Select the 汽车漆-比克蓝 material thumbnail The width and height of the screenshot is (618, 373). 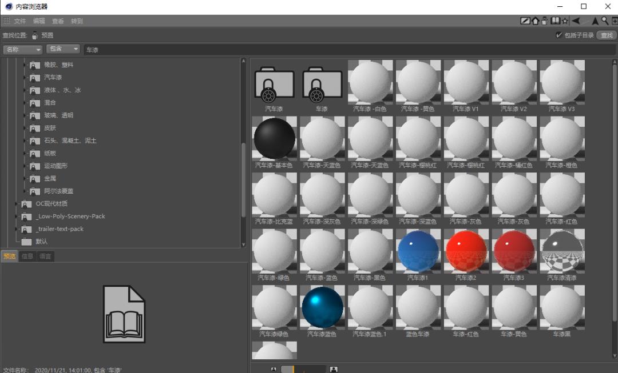pos(274,195)
